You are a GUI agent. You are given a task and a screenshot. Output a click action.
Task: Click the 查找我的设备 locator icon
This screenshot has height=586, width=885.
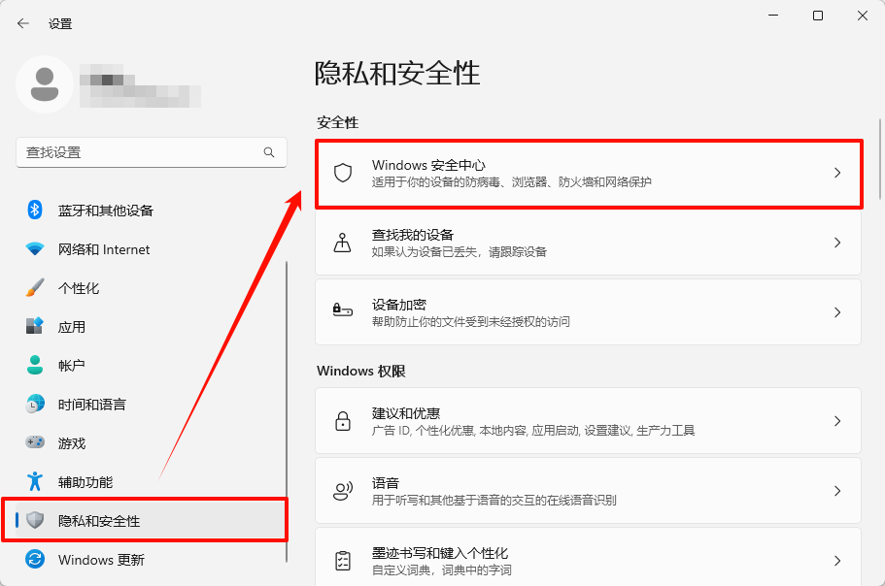click(342, 243)
